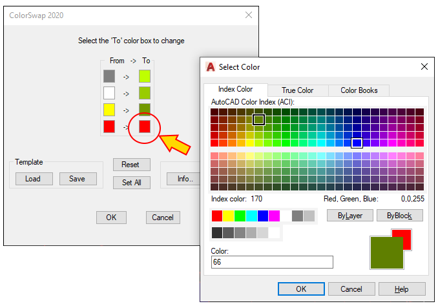
Task: Close the ColorSwap 2020 window
Action: click(249, 15)
